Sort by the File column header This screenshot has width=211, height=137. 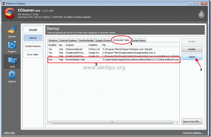(x=140, y=45)
